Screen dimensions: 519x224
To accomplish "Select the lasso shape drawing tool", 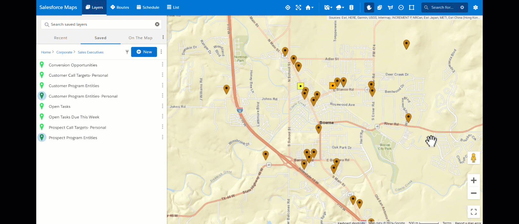I will tap(390, 7).
